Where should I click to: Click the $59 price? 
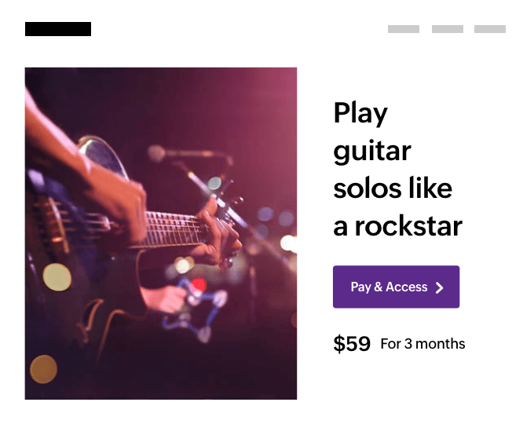click(x=351, y=344)
